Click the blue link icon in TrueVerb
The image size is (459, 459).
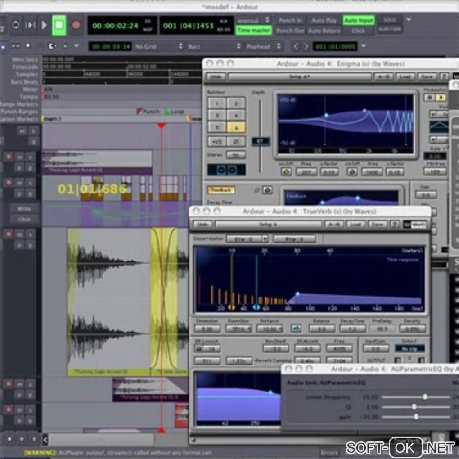tap(296, 328)
